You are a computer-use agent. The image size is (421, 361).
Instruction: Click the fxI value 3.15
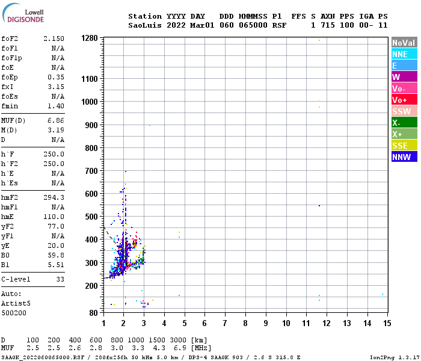(56, 87)
